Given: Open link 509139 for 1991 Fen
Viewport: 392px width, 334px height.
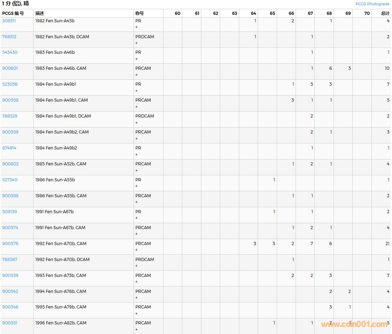Looking at the screenshot, I should (9, 212).
